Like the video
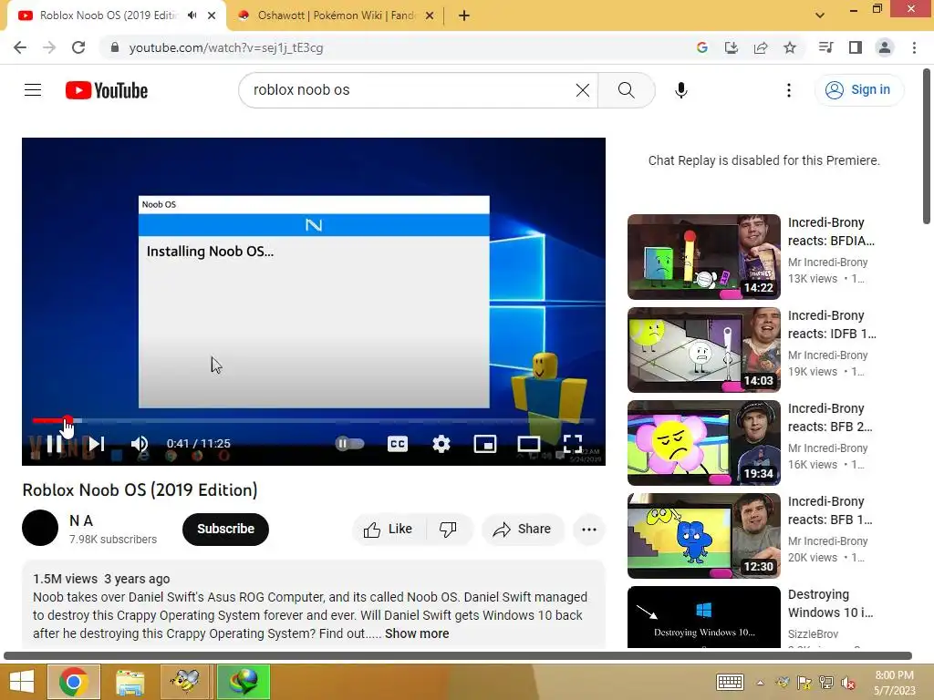Screen dimensions: 934x700 point(389,530)
